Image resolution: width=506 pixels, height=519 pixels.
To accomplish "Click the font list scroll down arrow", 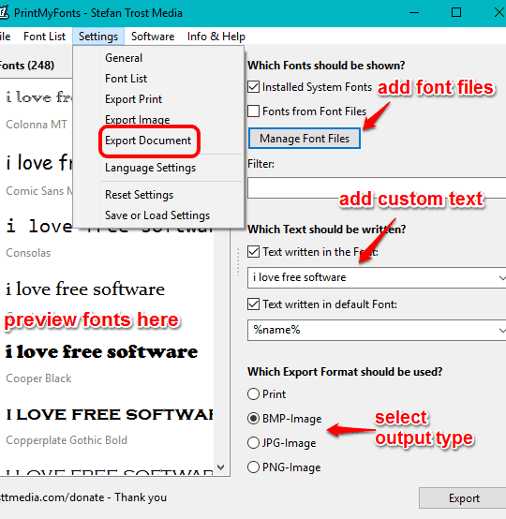I will pos(221,467).
